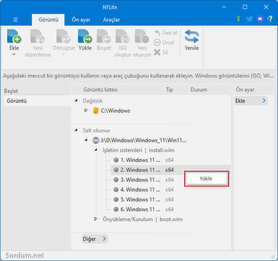Screen dimensions: 278x261
Task: Click status dot of 6. Windows 11
Action: coord(116,209)
